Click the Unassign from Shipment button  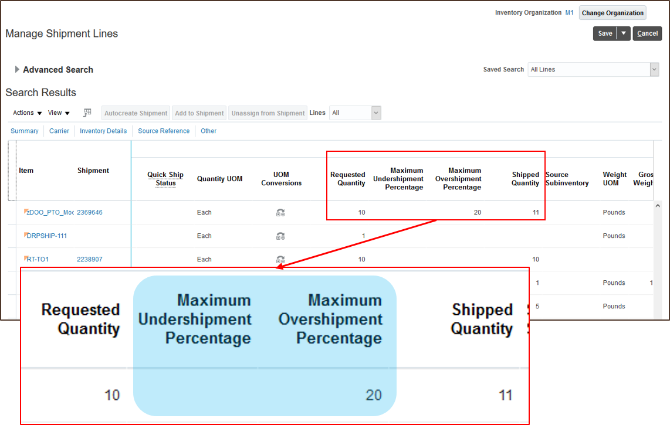tap(268, 113)
